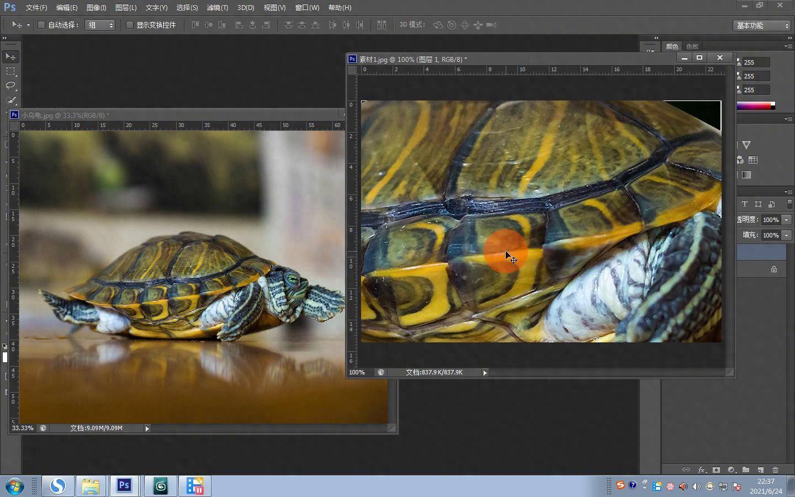Open the 图像(I) menu
This screenshot has width=795, height=497.
coord(96,8)
